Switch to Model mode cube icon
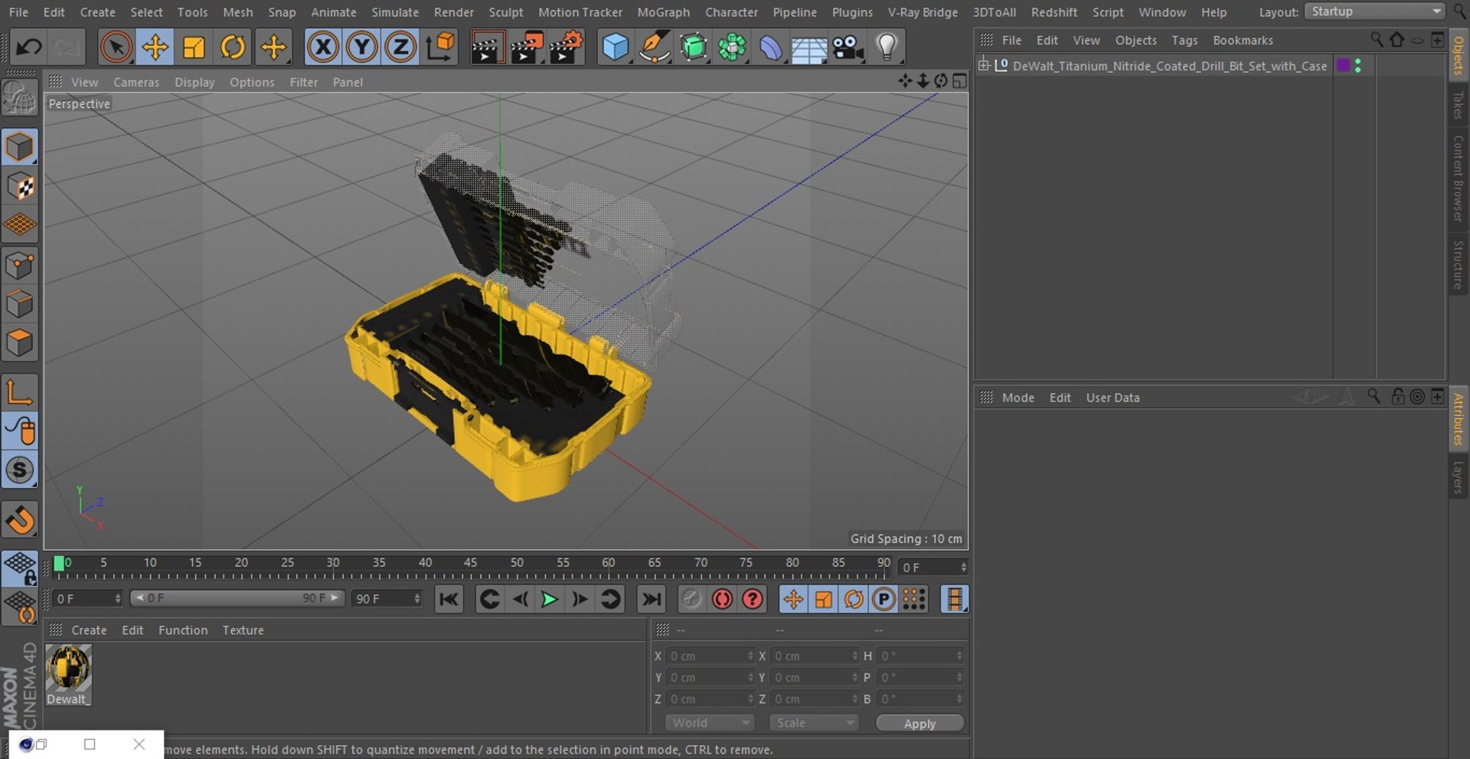Screen dimensions: 1470x759 (x=19, y=146)
